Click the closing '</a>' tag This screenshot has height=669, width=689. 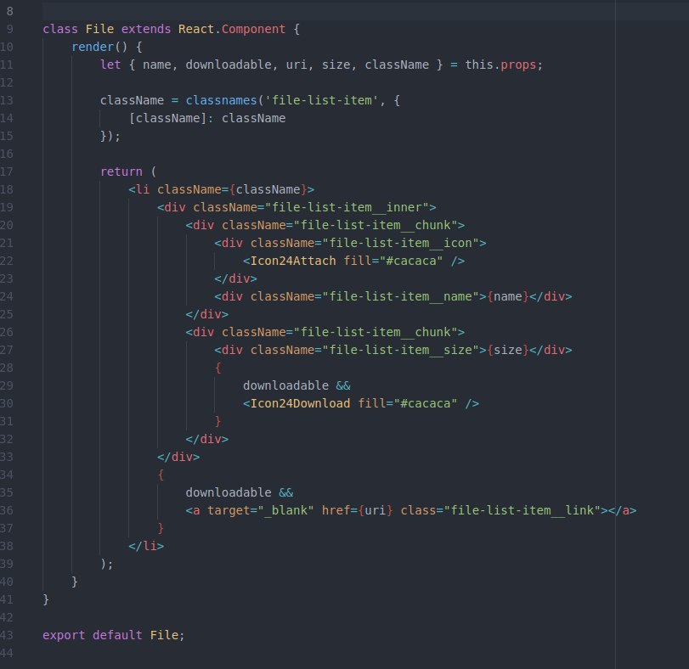[622, 510]
